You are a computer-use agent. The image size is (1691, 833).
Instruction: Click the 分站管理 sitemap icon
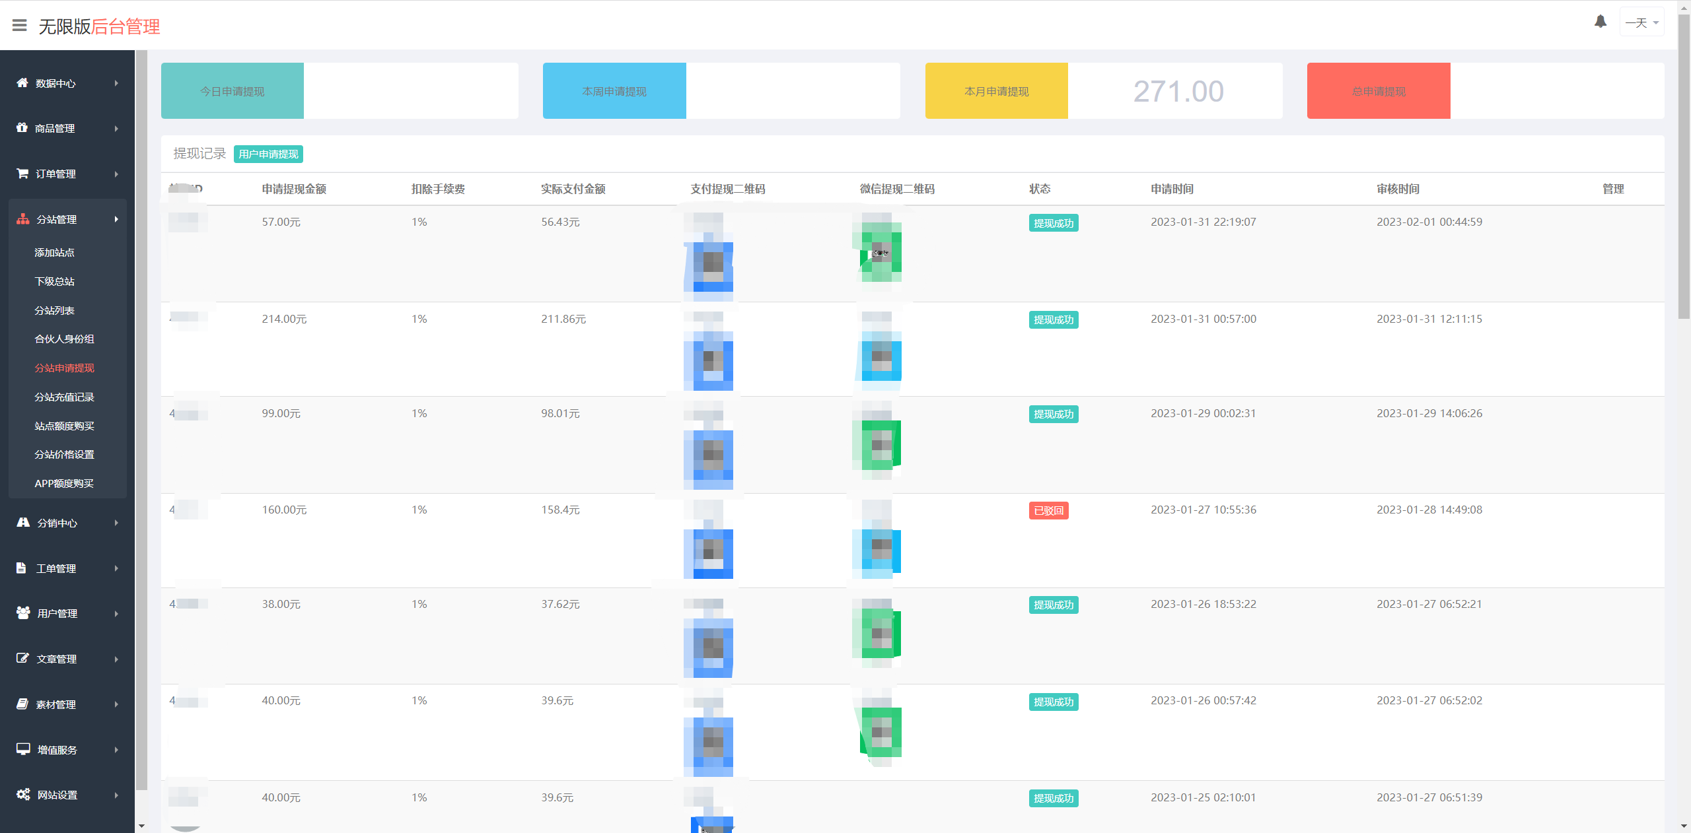coord(23,218)
